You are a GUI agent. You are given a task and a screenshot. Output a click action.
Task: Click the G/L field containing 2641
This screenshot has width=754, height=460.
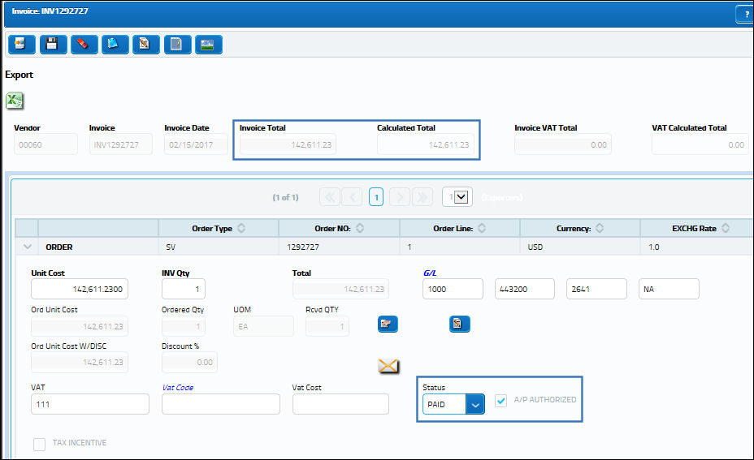pyautogui.click(x=596, y=289)
